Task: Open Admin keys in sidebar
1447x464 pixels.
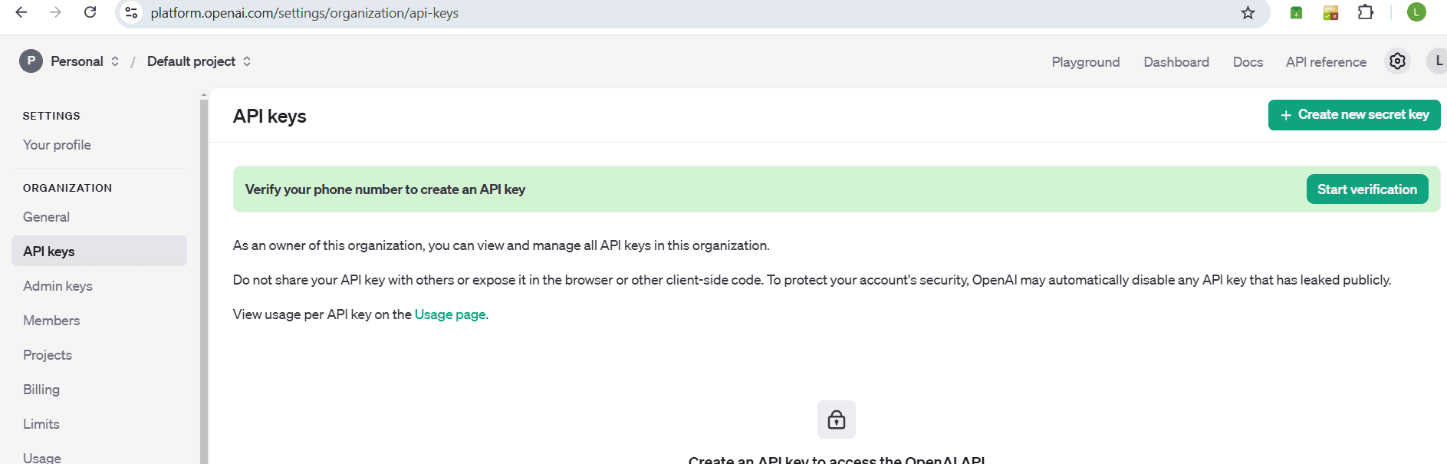Action: (58, 286)
